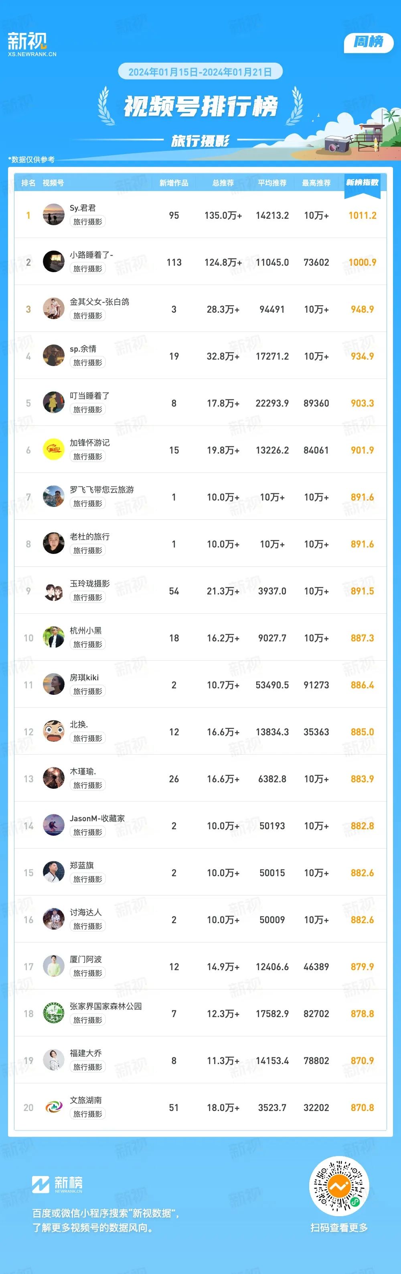Open the 罗飞飞带您云旅游 account name
401x1274 pixels.
click(102, 490)
